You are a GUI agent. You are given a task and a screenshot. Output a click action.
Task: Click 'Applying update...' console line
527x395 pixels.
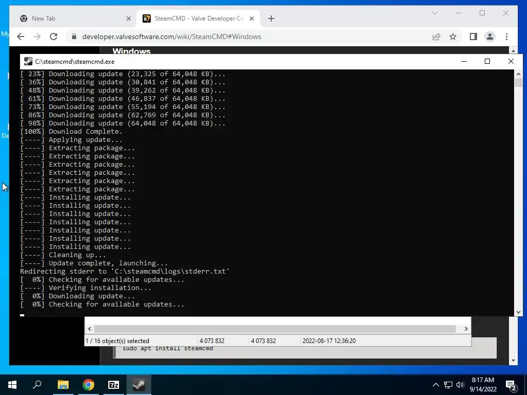[x=71, y=140]
